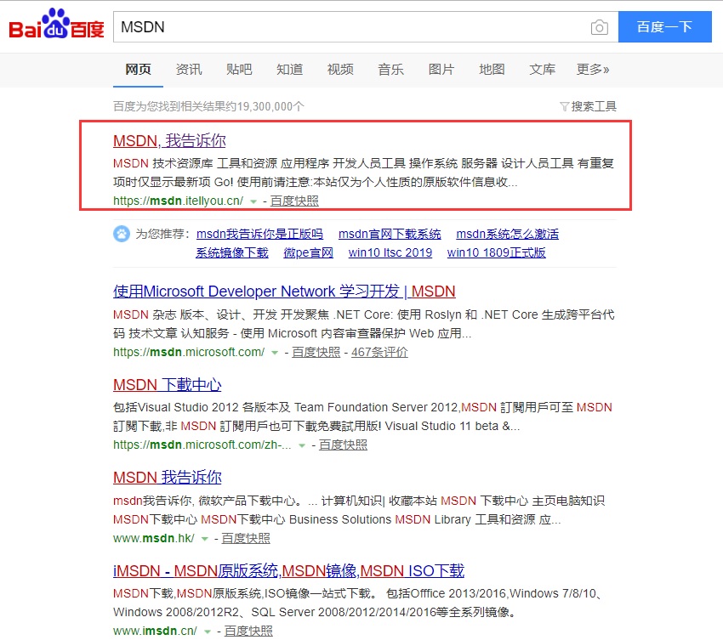Switch to the 文库 tab
The width and height of the screenshot is (723, 640).
tap(543, 69)
